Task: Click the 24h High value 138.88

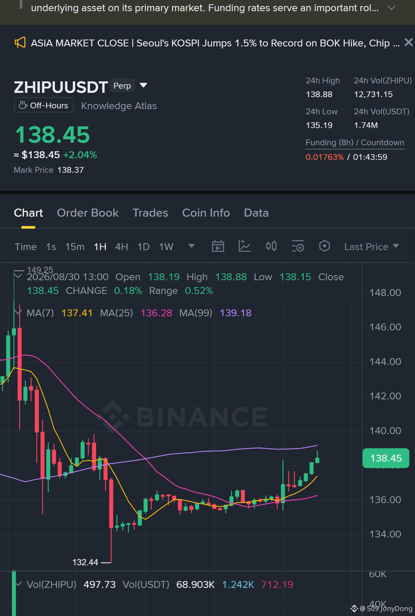Action: (x=319, y=94)
